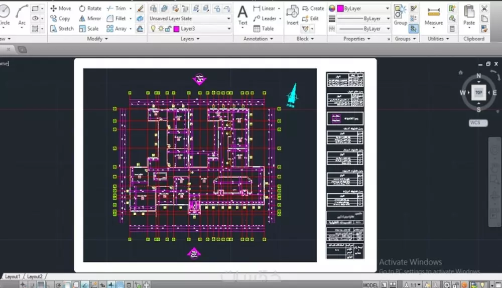Select the Trim tool

(x=116, y=9)
